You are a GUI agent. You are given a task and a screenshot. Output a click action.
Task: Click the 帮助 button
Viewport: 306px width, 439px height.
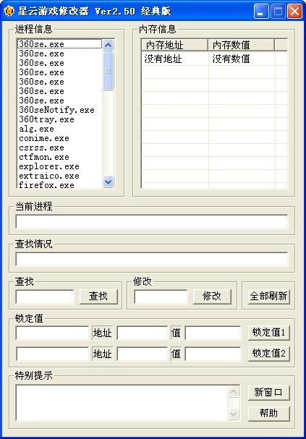(x=268, y=413)
